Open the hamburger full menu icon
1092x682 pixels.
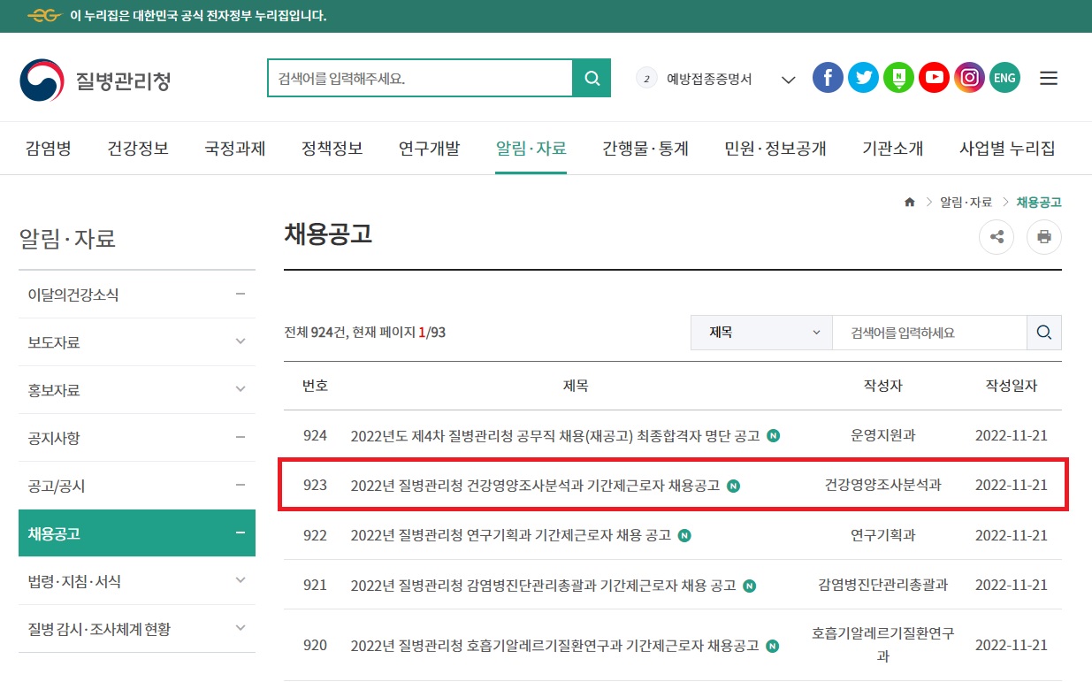tap(1049, 78)
